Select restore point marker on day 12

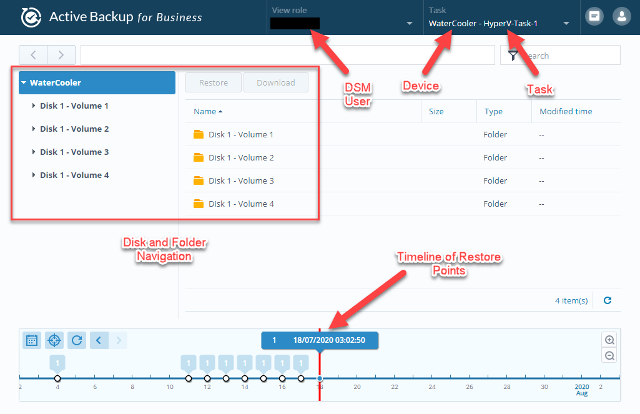(207, 378)
